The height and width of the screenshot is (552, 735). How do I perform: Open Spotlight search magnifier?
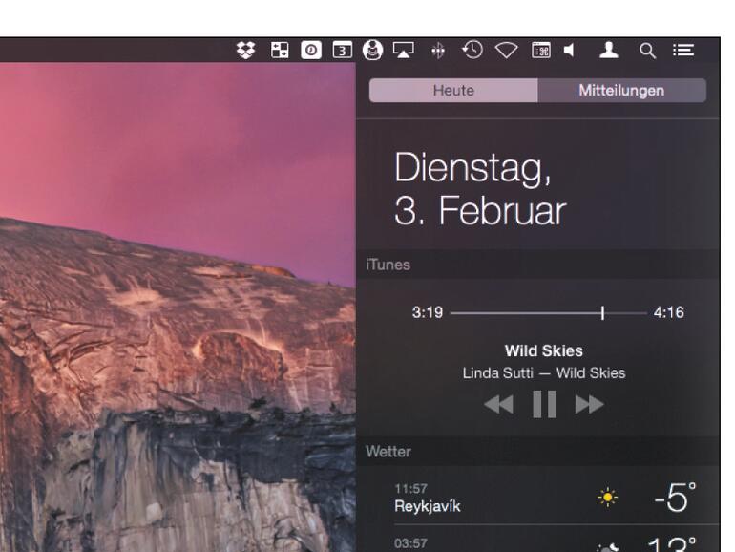647,51
